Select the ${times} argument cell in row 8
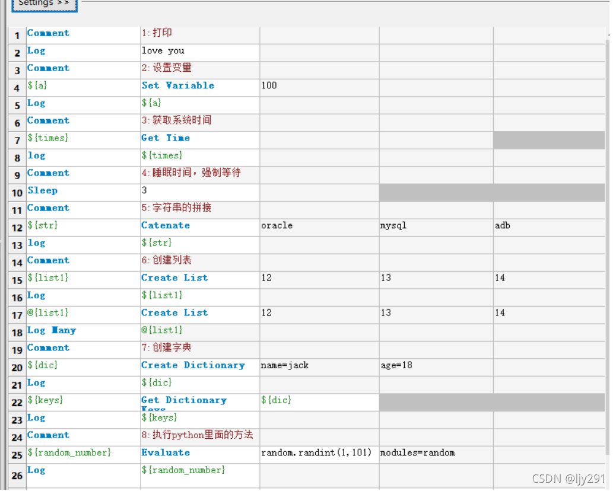Image resolution: width=613 pixels, height=491 pixels. (200, 157)
